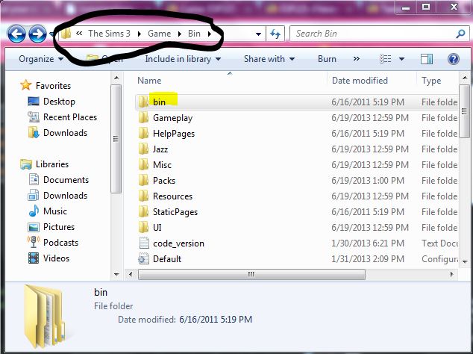Open the Organize menu
473x354 pixels.
(x=41, y=59)
